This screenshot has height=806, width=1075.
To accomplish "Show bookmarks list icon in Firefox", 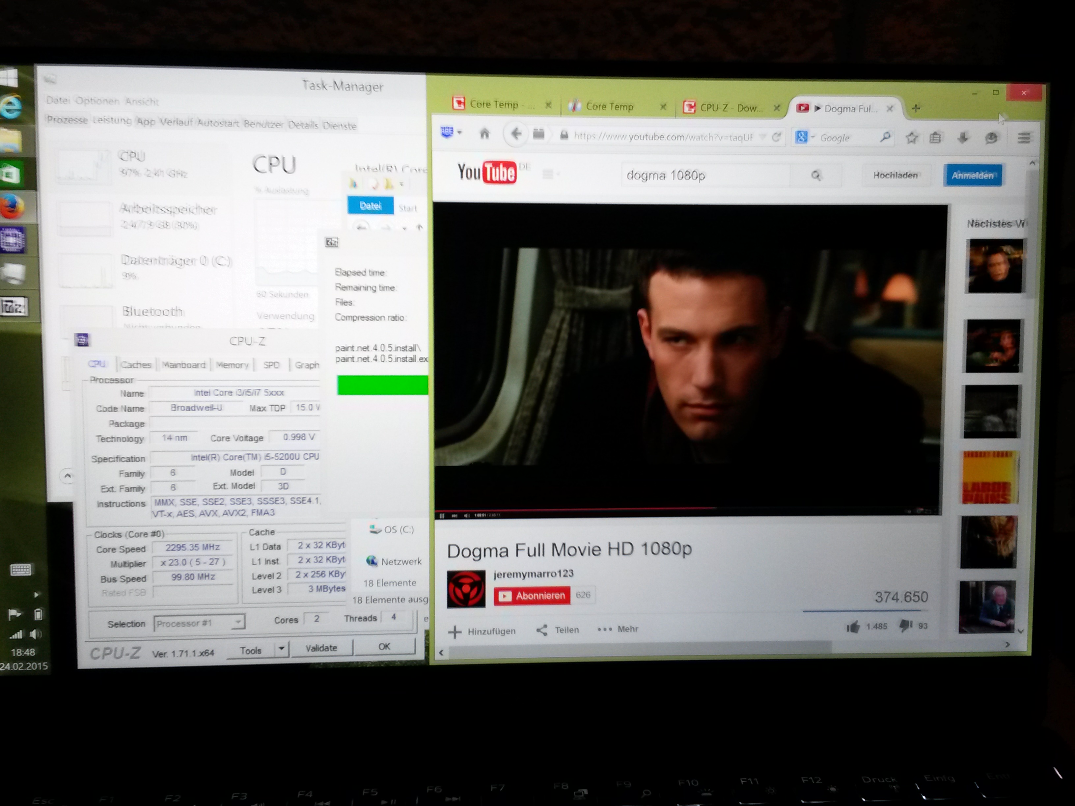I will coord(935,139).
